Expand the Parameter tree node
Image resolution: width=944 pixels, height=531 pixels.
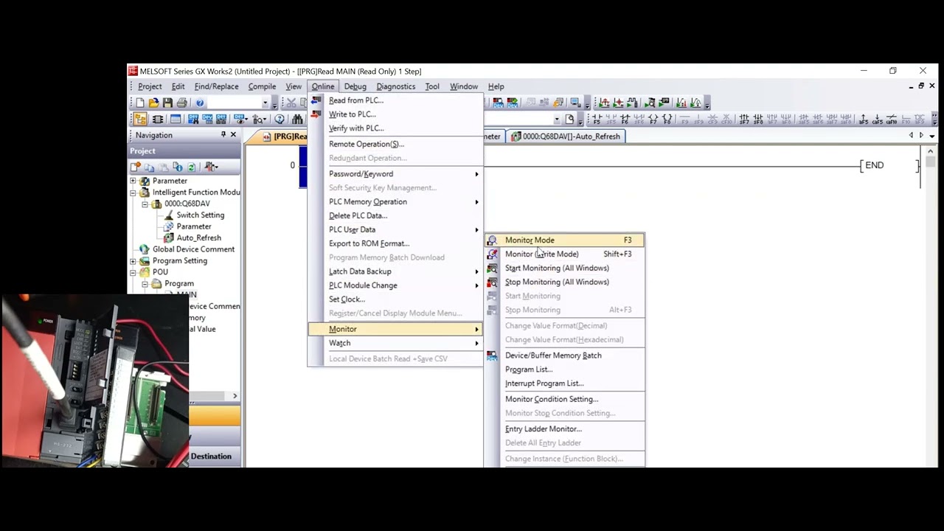click(133, 181)
